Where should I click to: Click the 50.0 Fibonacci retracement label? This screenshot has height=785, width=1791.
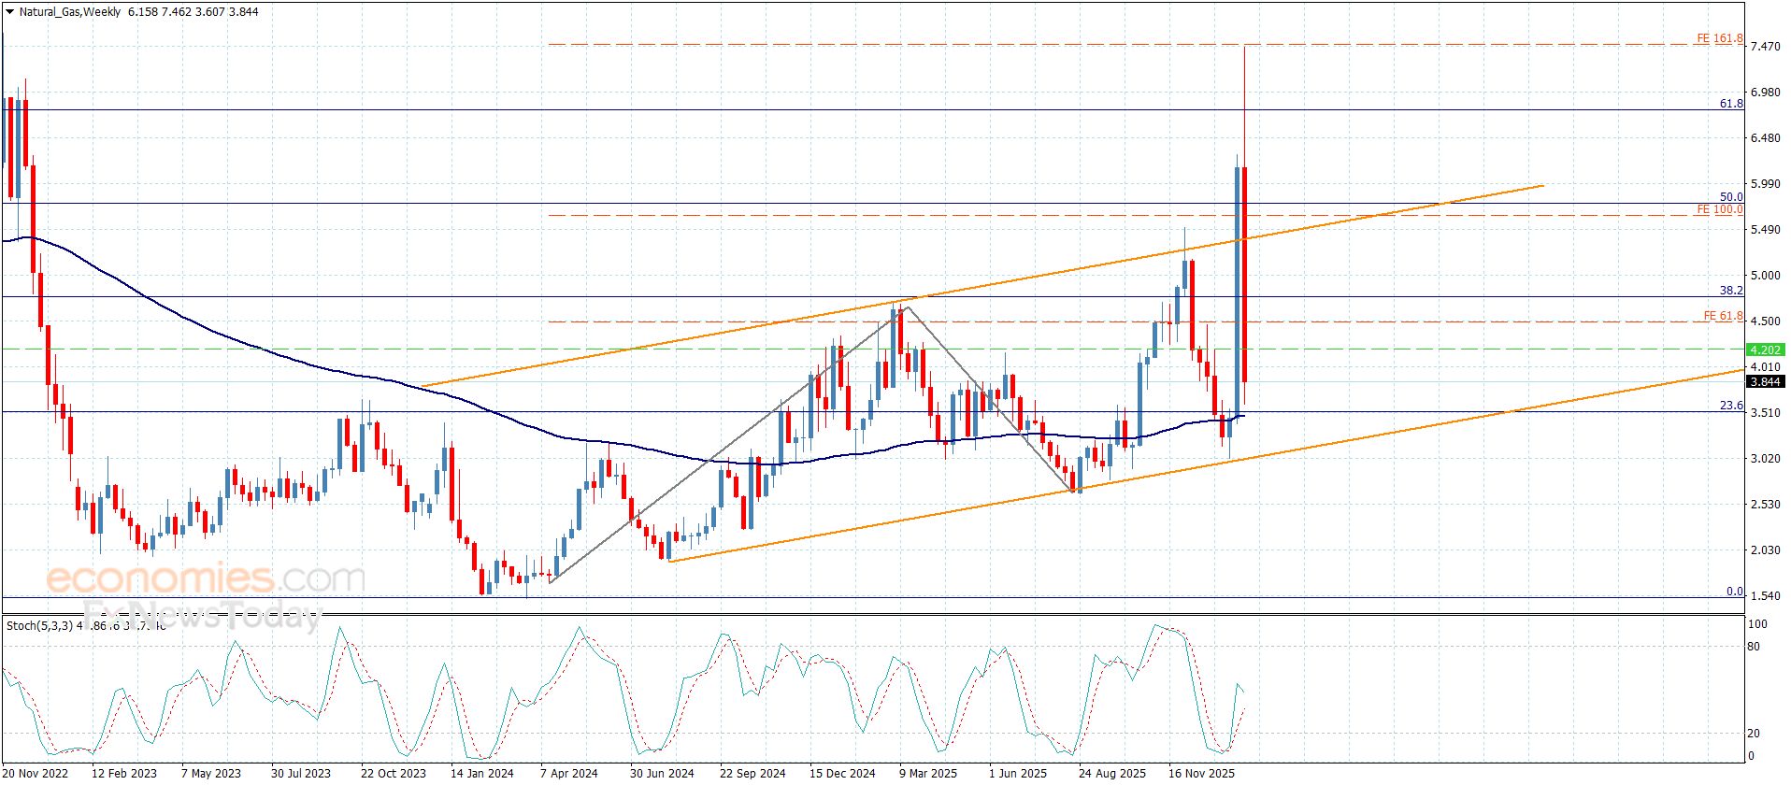point(1731,197)
